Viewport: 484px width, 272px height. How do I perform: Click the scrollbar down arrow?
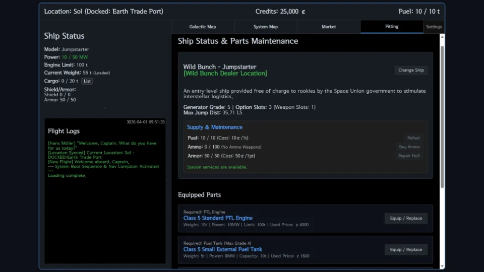[x=442, y=266]
